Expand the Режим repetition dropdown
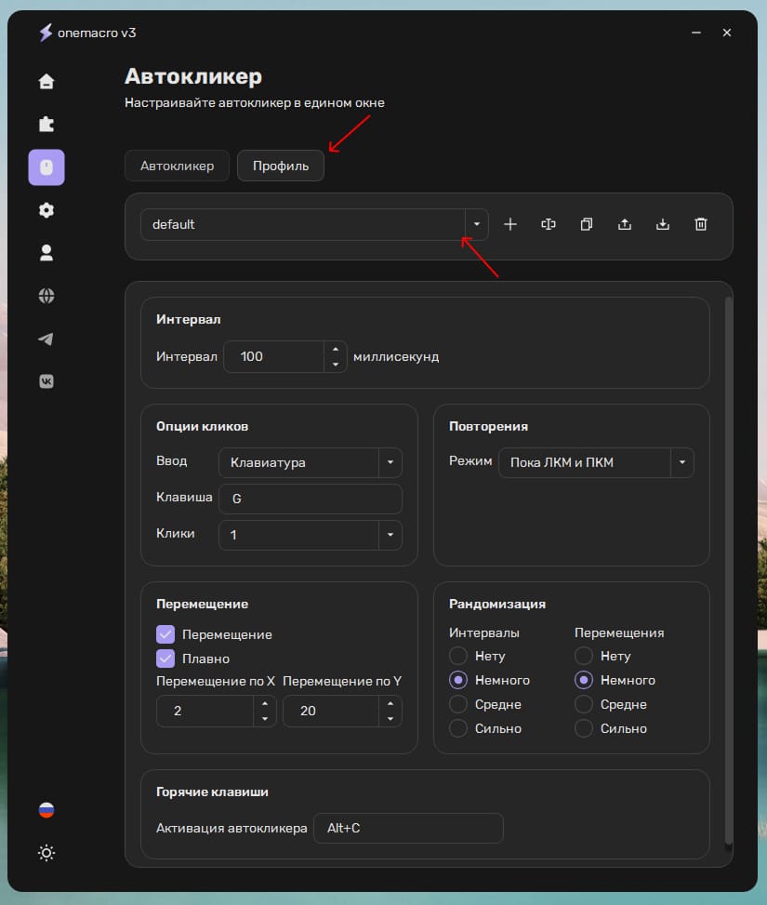The image size is (767, 905). click(x=682, y=462)
